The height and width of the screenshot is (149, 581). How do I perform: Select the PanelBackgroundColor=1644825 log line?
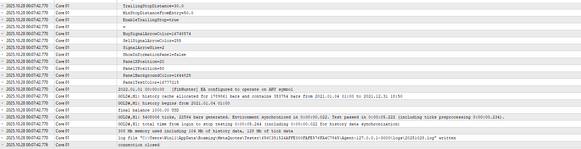(157, 75)
